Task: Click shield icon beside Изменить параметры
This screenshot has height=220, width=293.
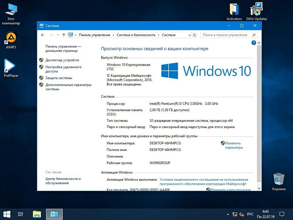Action: coord(223,143)
